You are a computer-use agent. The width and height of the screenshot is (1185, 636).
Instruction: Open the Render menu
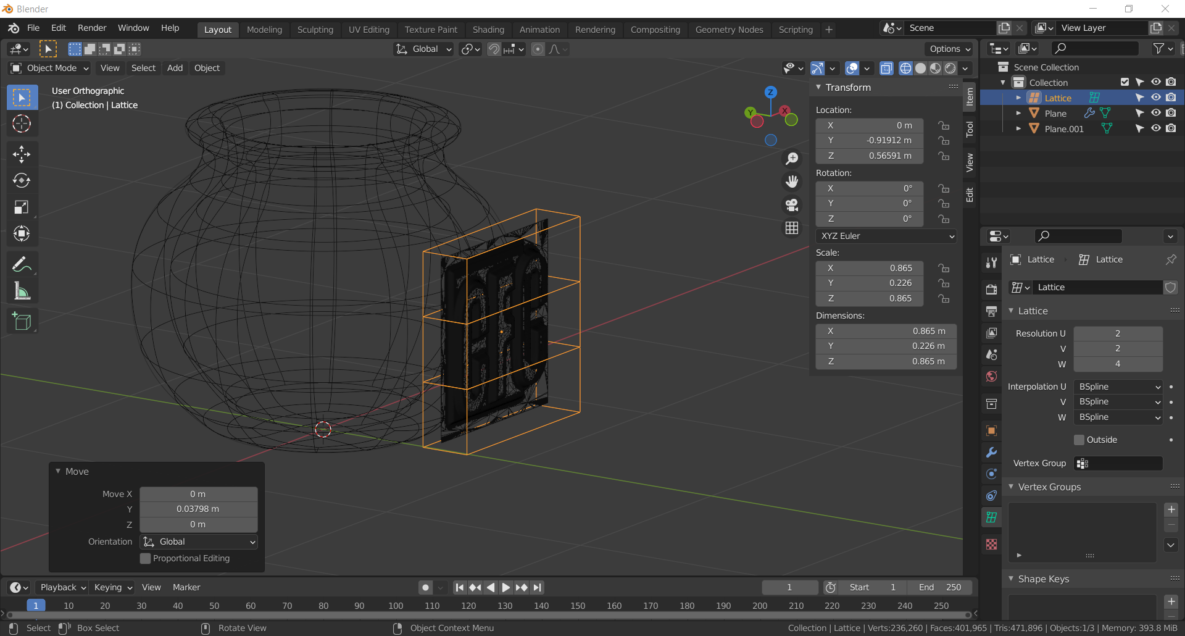pos(92,28)
